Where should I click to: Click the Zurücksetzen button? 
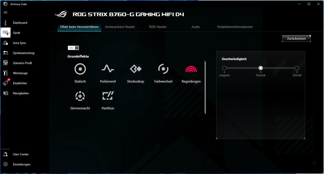[x=296, y=39]
